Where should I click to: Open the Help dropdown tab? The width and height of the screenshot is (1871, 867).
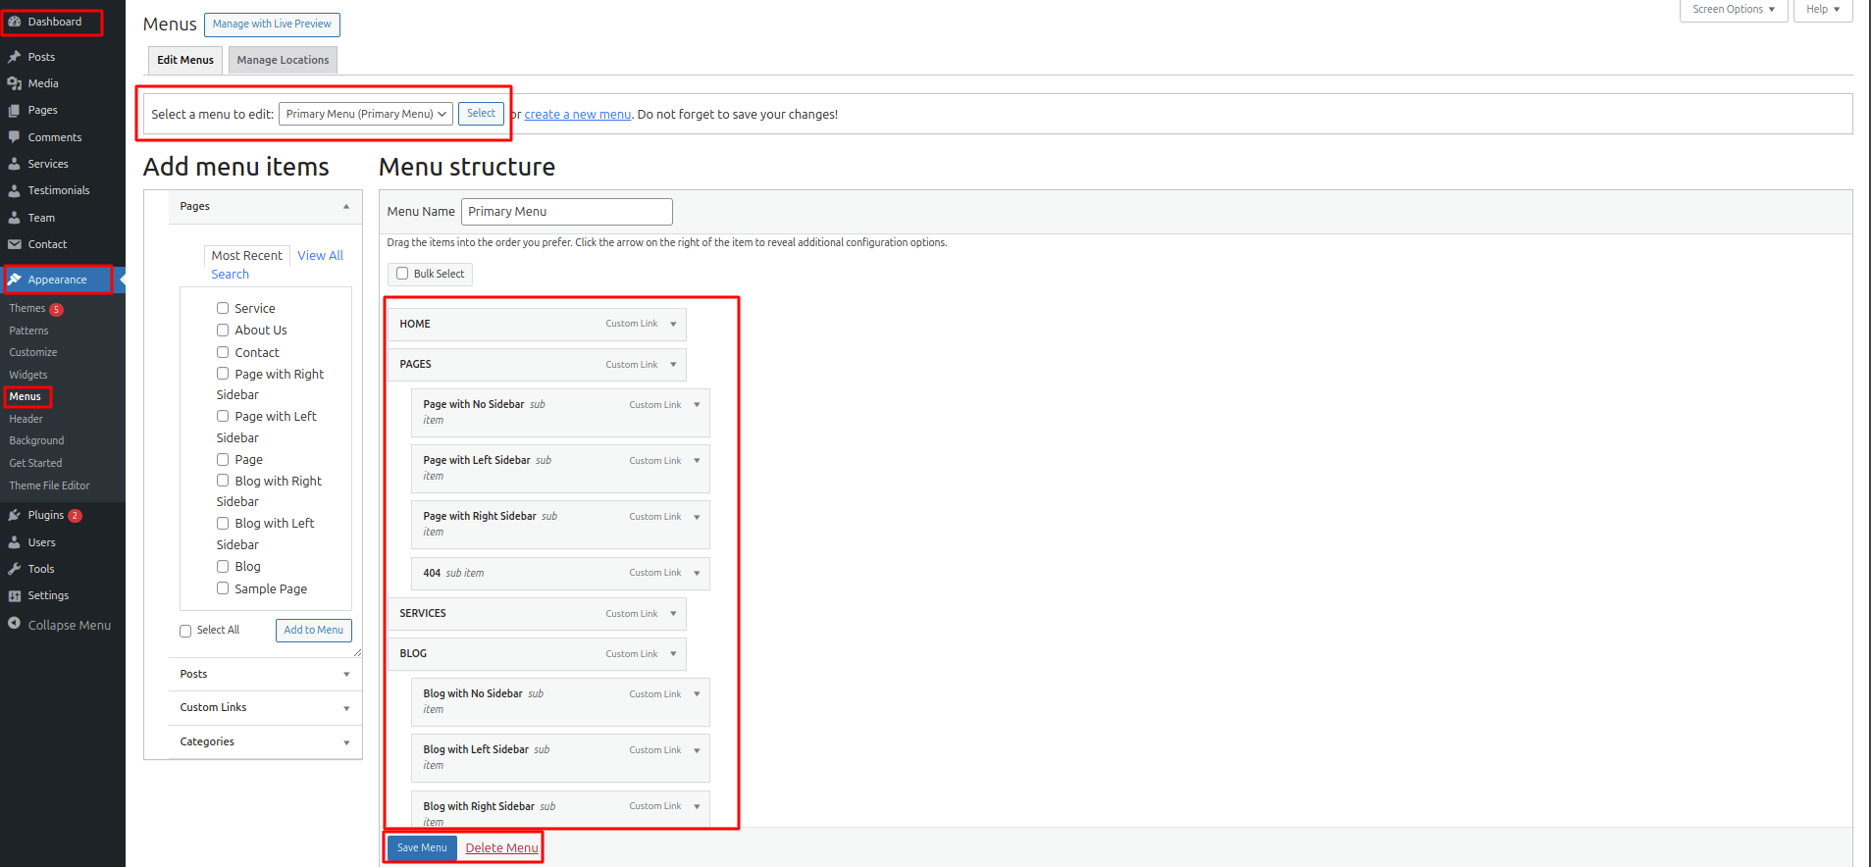[x=1823, y=10]
